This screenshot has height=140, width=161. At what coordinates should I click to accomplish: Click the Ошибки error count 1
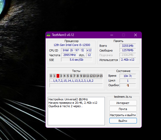coord(128,85)
